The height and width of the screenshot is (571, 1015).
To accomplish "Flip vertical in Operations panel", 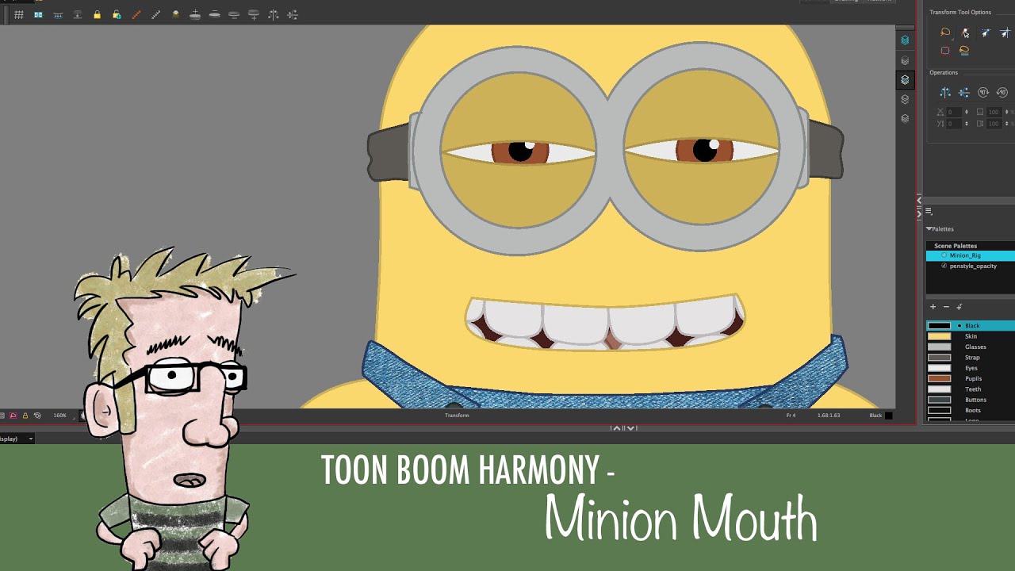I will point(963,93).
